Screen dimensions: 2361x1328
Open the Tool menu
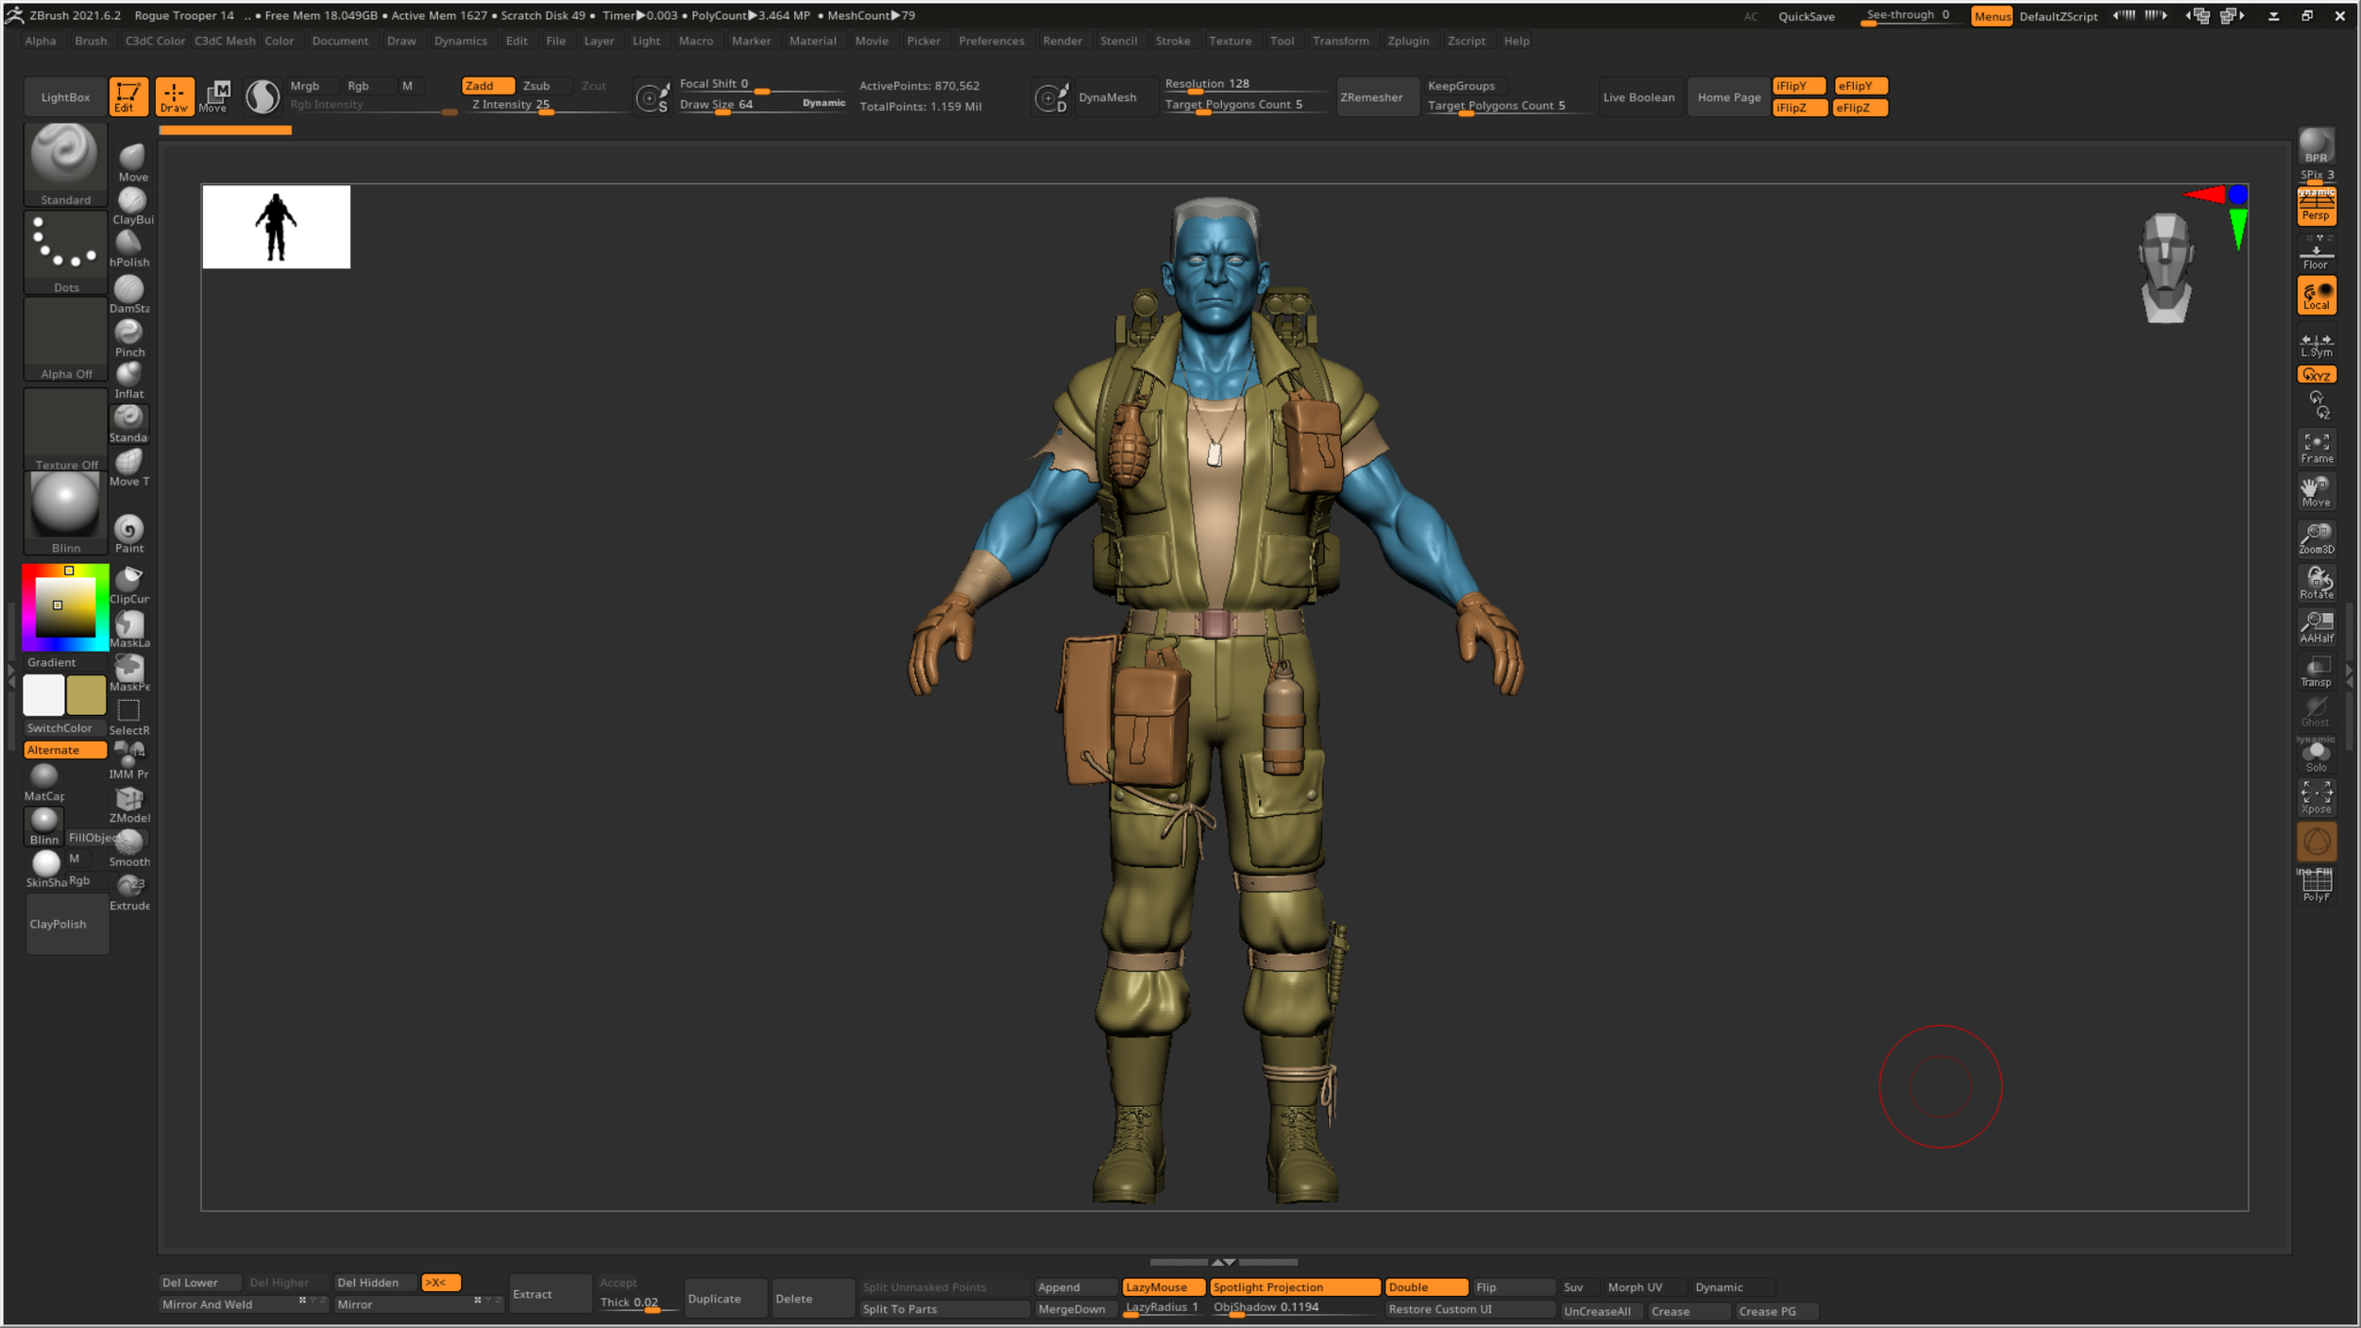click(x=1282, y=41)
